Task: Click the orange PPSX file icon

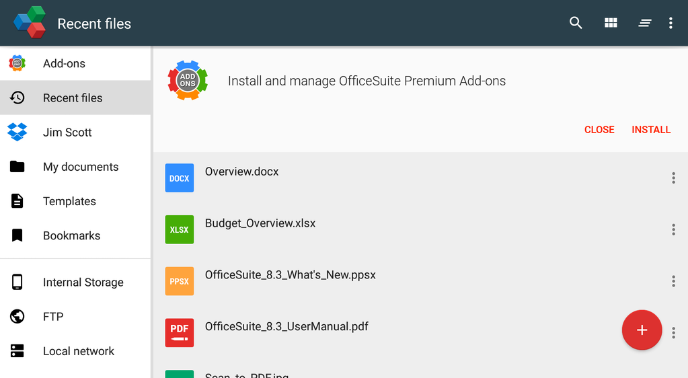Action: pos(180,281)
